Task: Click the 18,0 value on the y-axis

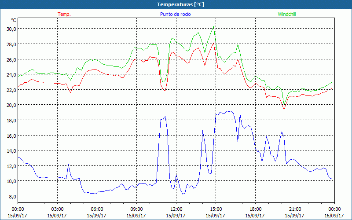Action: tap(11, 121)
